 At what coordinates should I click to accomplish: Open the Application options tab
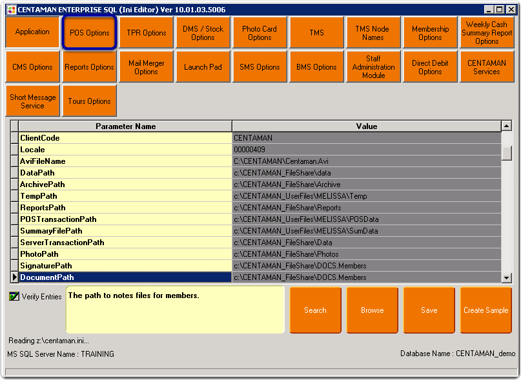tap(32, 32)
